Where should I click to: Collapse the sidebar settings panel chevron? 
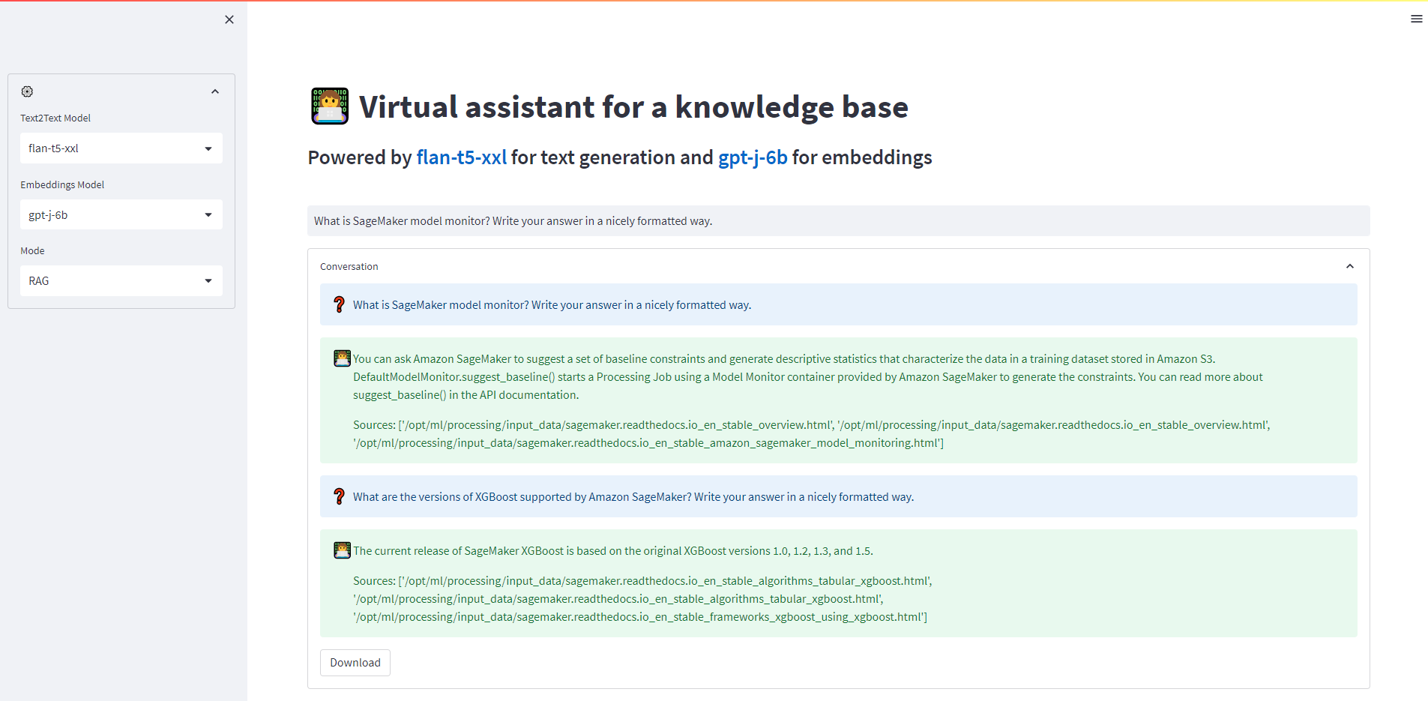click(x=215, y=91)
